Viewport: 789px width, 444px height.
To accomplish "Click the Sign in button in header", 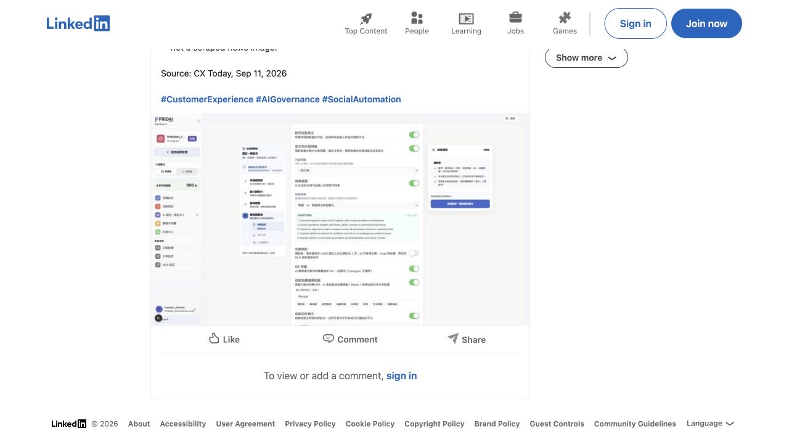I will coord(636,23).
